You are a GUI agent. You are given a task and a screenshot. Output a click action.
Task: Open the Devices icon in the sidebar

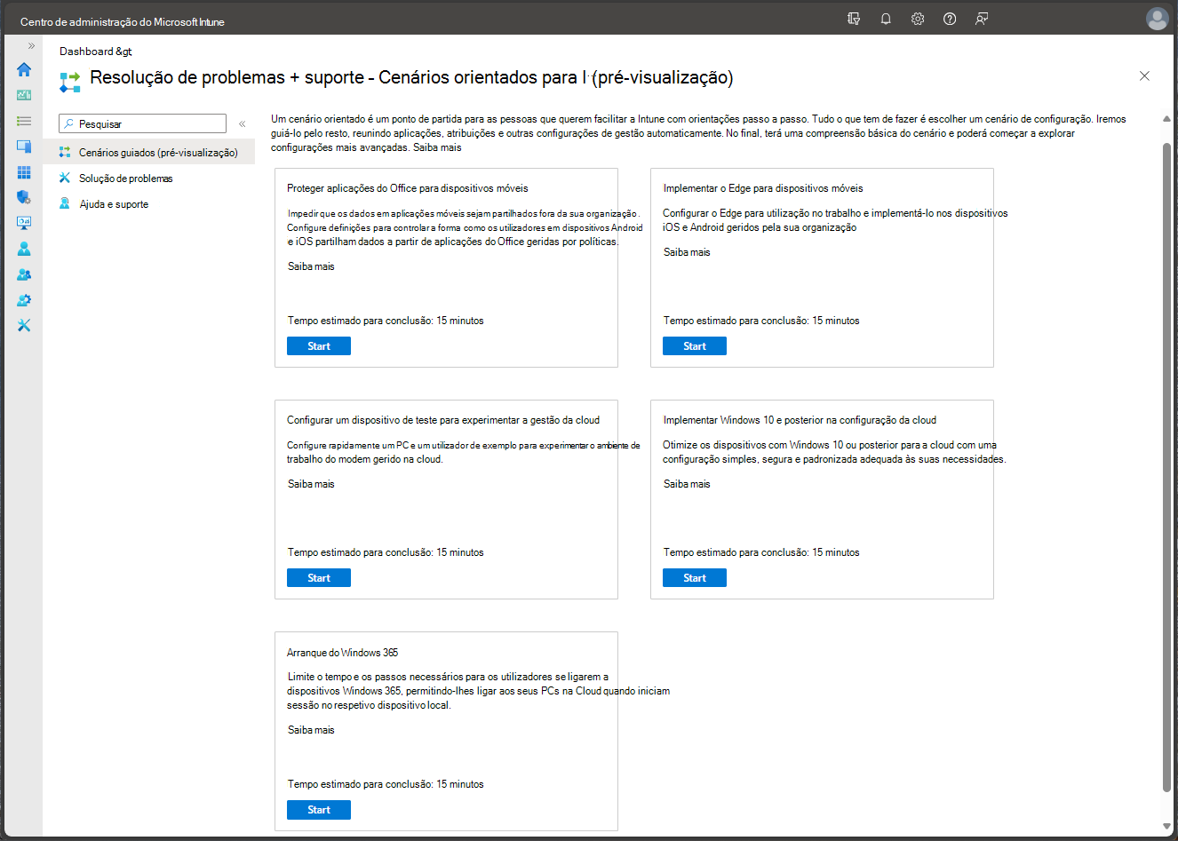pos(24,147)
